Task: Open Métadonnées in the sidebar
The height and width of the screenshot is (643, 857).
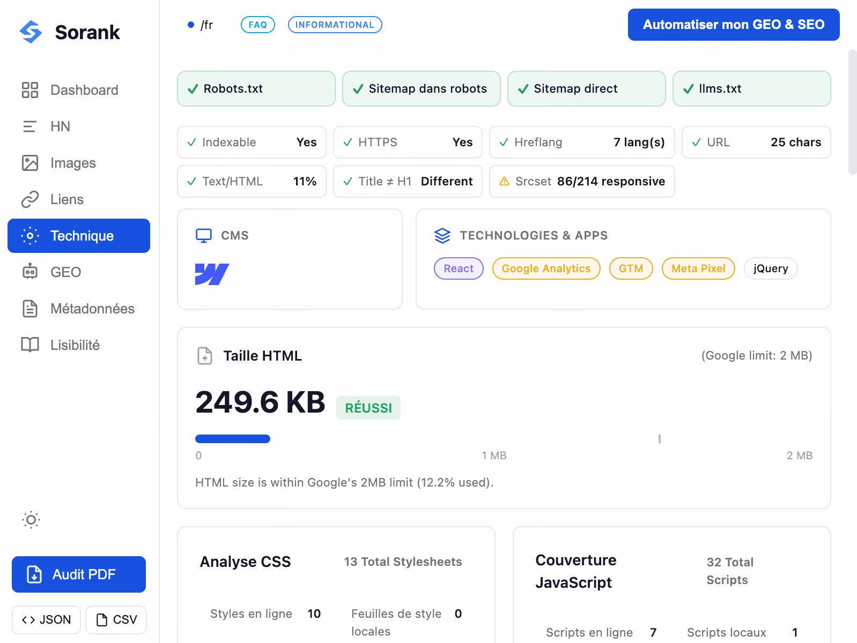Action: point(79,309)
